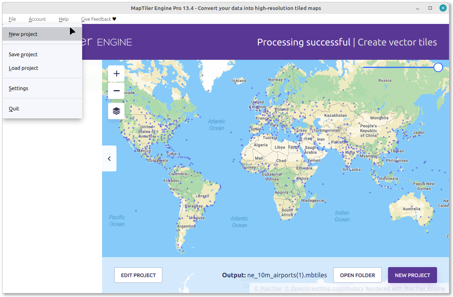This screenshot has height=297, width=453.
Task: Open the Account menu
Action: pyautogui.click(x=37, y=19)
